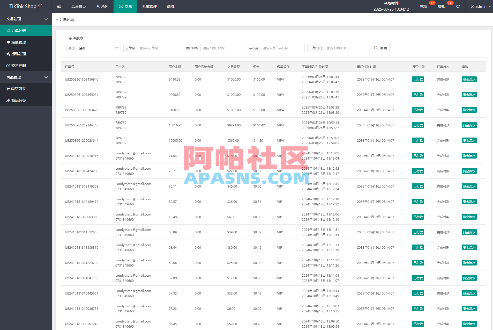493x330 pixels.
Task: Open the 系统管理 menu
Action: 149,6
